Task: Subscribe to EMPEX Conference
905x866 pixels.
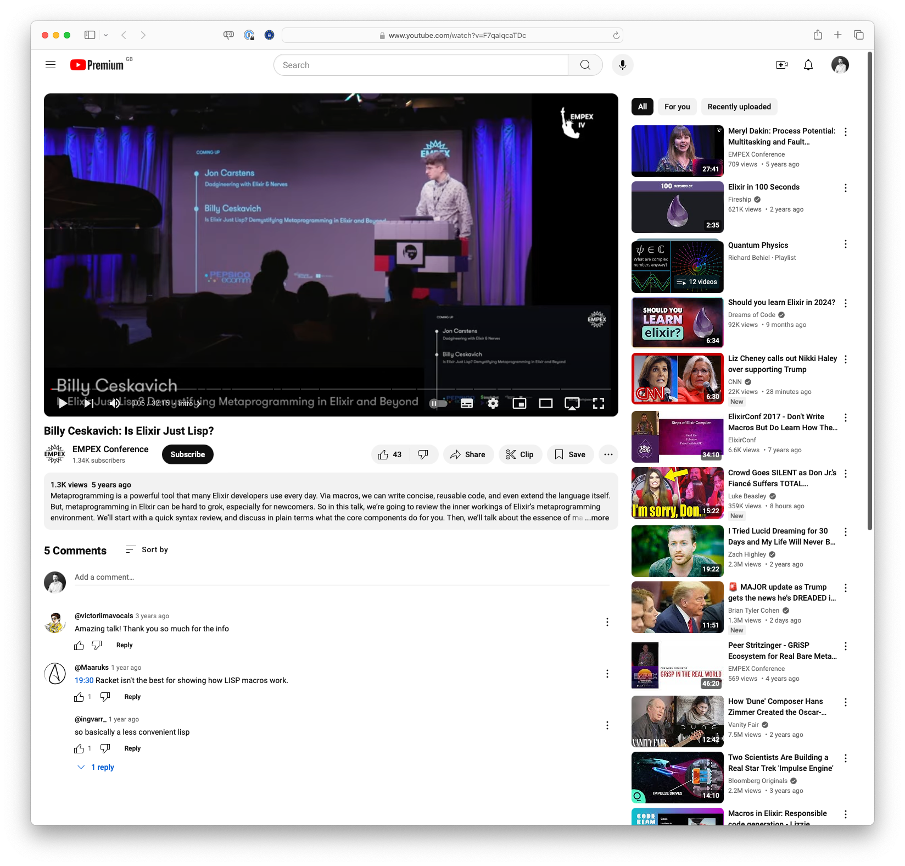Action: pyautogui.click(x=187, y=454)
